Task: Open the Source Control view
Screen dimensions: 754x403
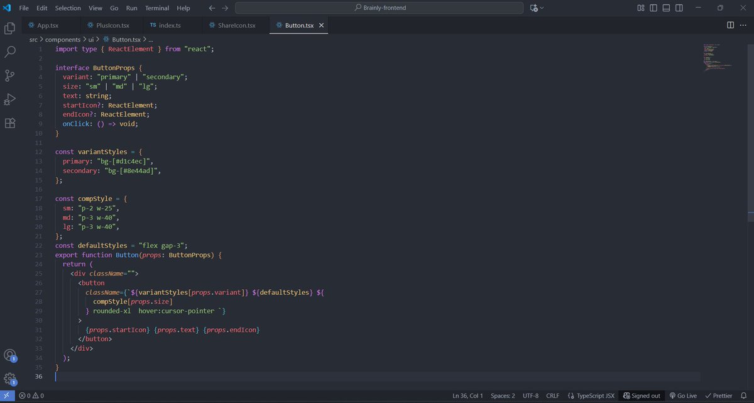Action: coord(10,75)
